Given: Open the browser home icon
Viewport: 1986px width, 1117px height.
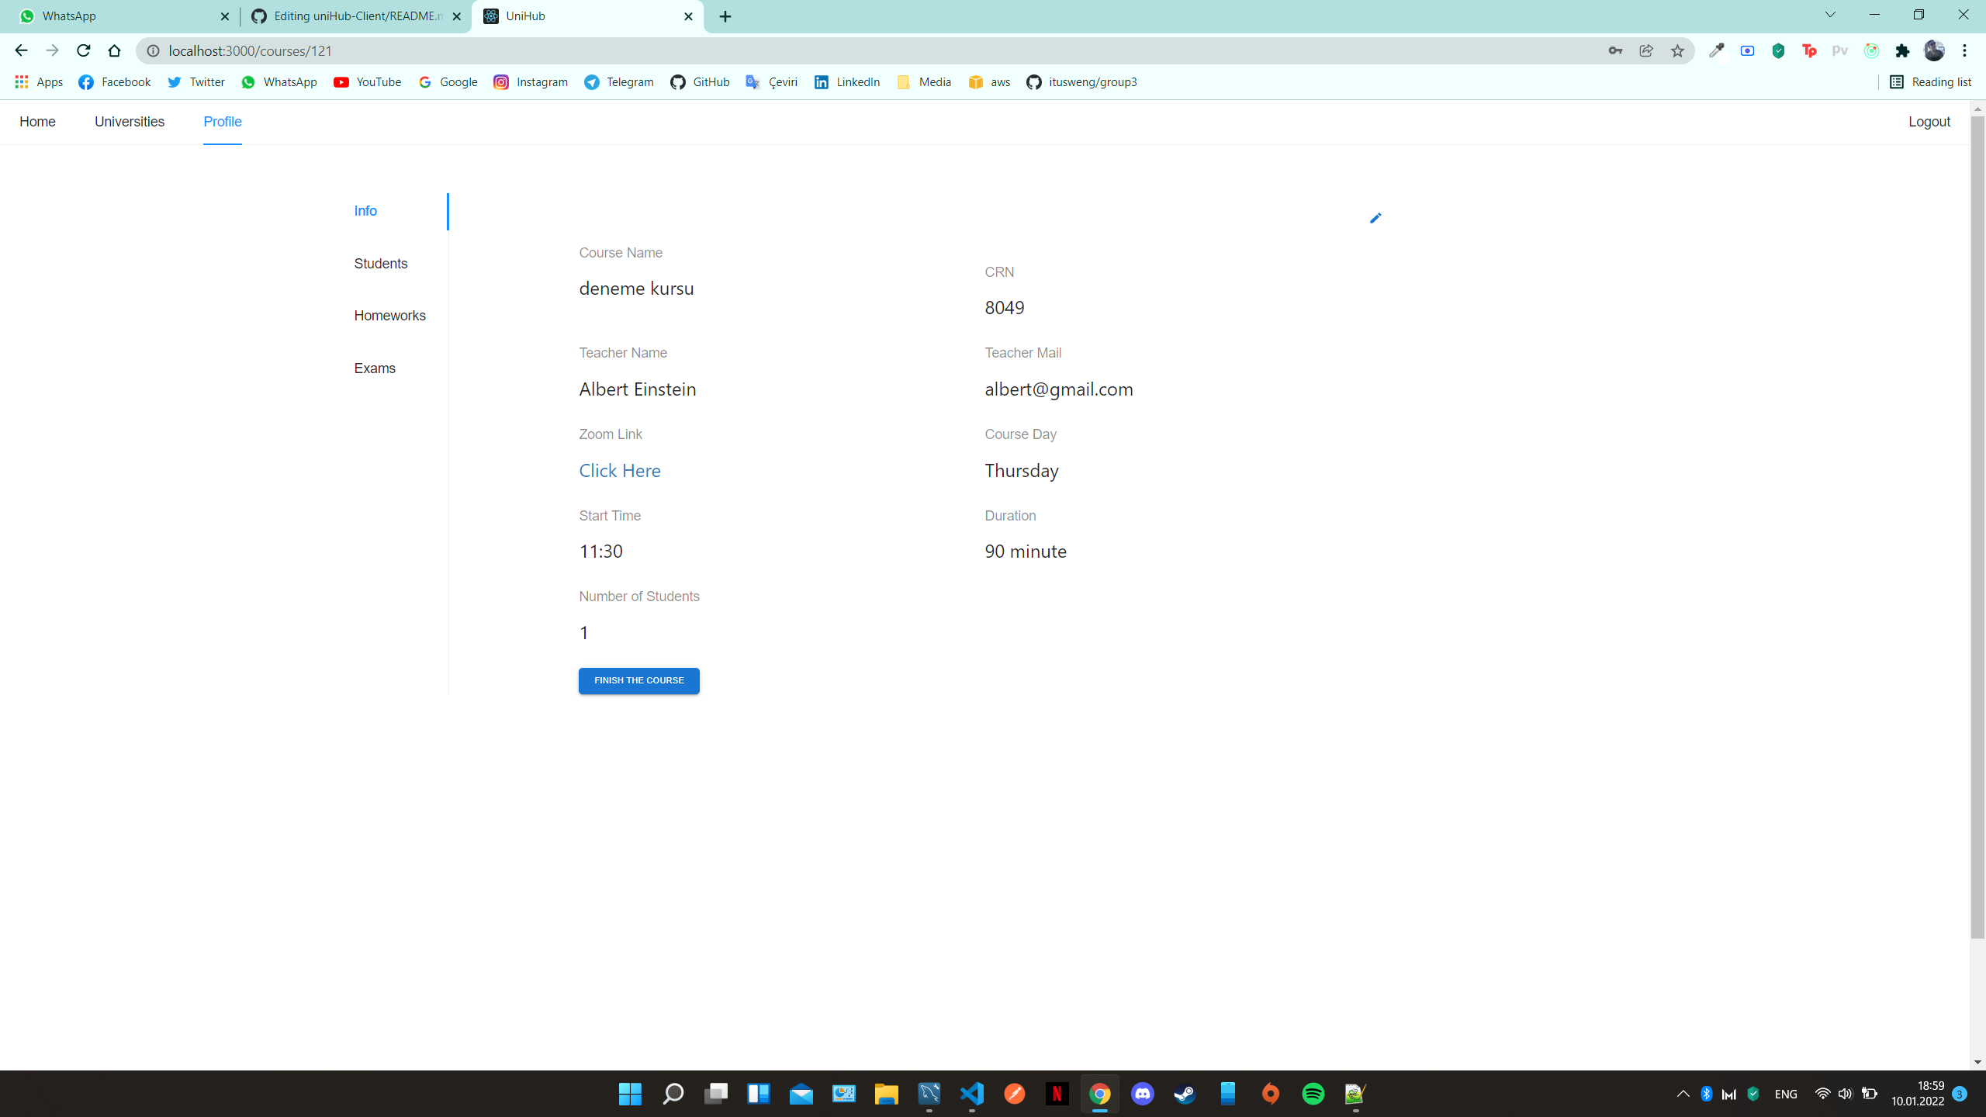Looking at the screenshot, I should click(115, 50).
